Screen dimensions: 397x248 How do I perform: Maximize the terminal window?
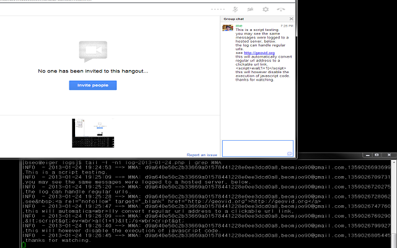coord(377,155)
